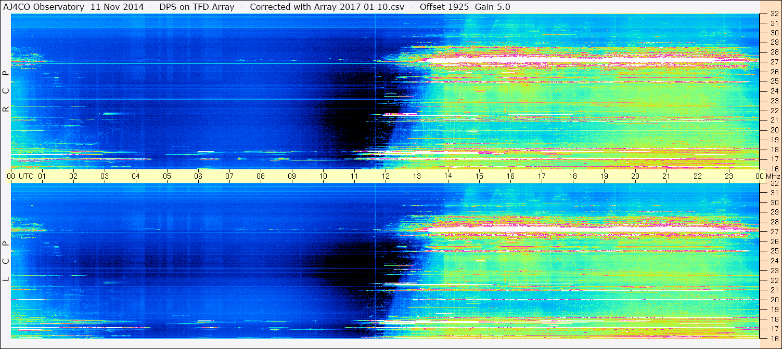Screen dimensions: 782x349
Task: Click the 18 MHz label of LCP panel
Action: 774,319
